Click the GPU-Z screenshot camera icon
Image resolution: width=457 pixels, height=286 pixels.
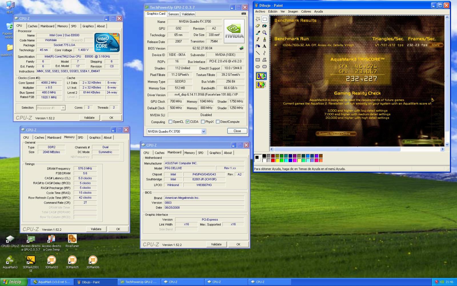click(x=244, y=13)
